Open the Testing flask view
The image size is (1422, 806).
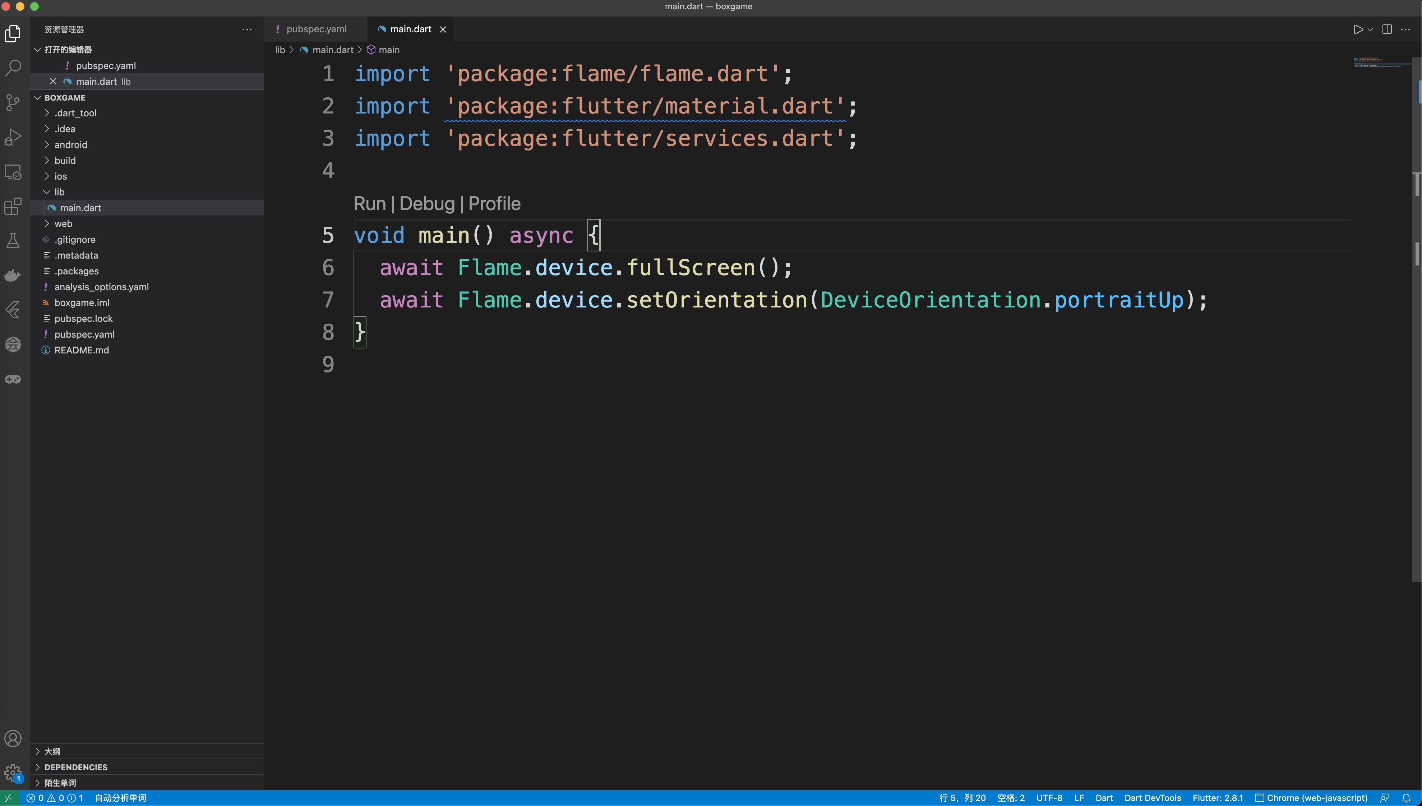coord(13,241)
